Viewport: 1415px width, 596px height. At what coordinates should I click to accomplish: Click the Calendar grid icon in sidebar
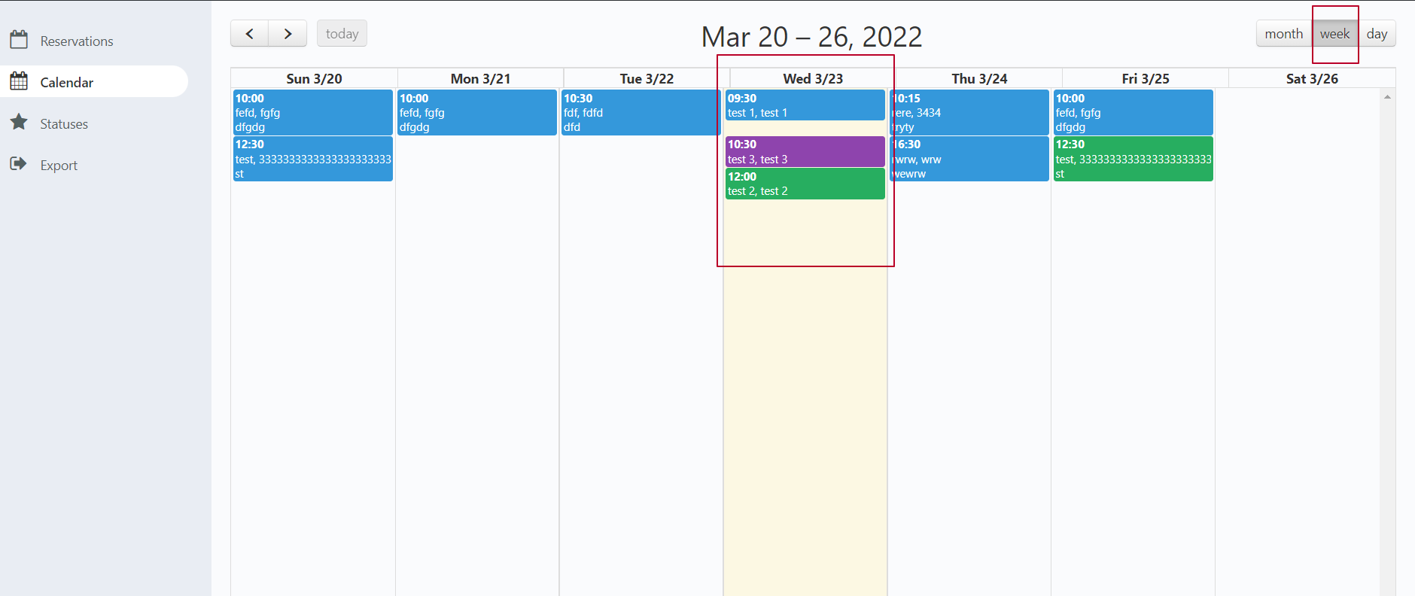19,81
